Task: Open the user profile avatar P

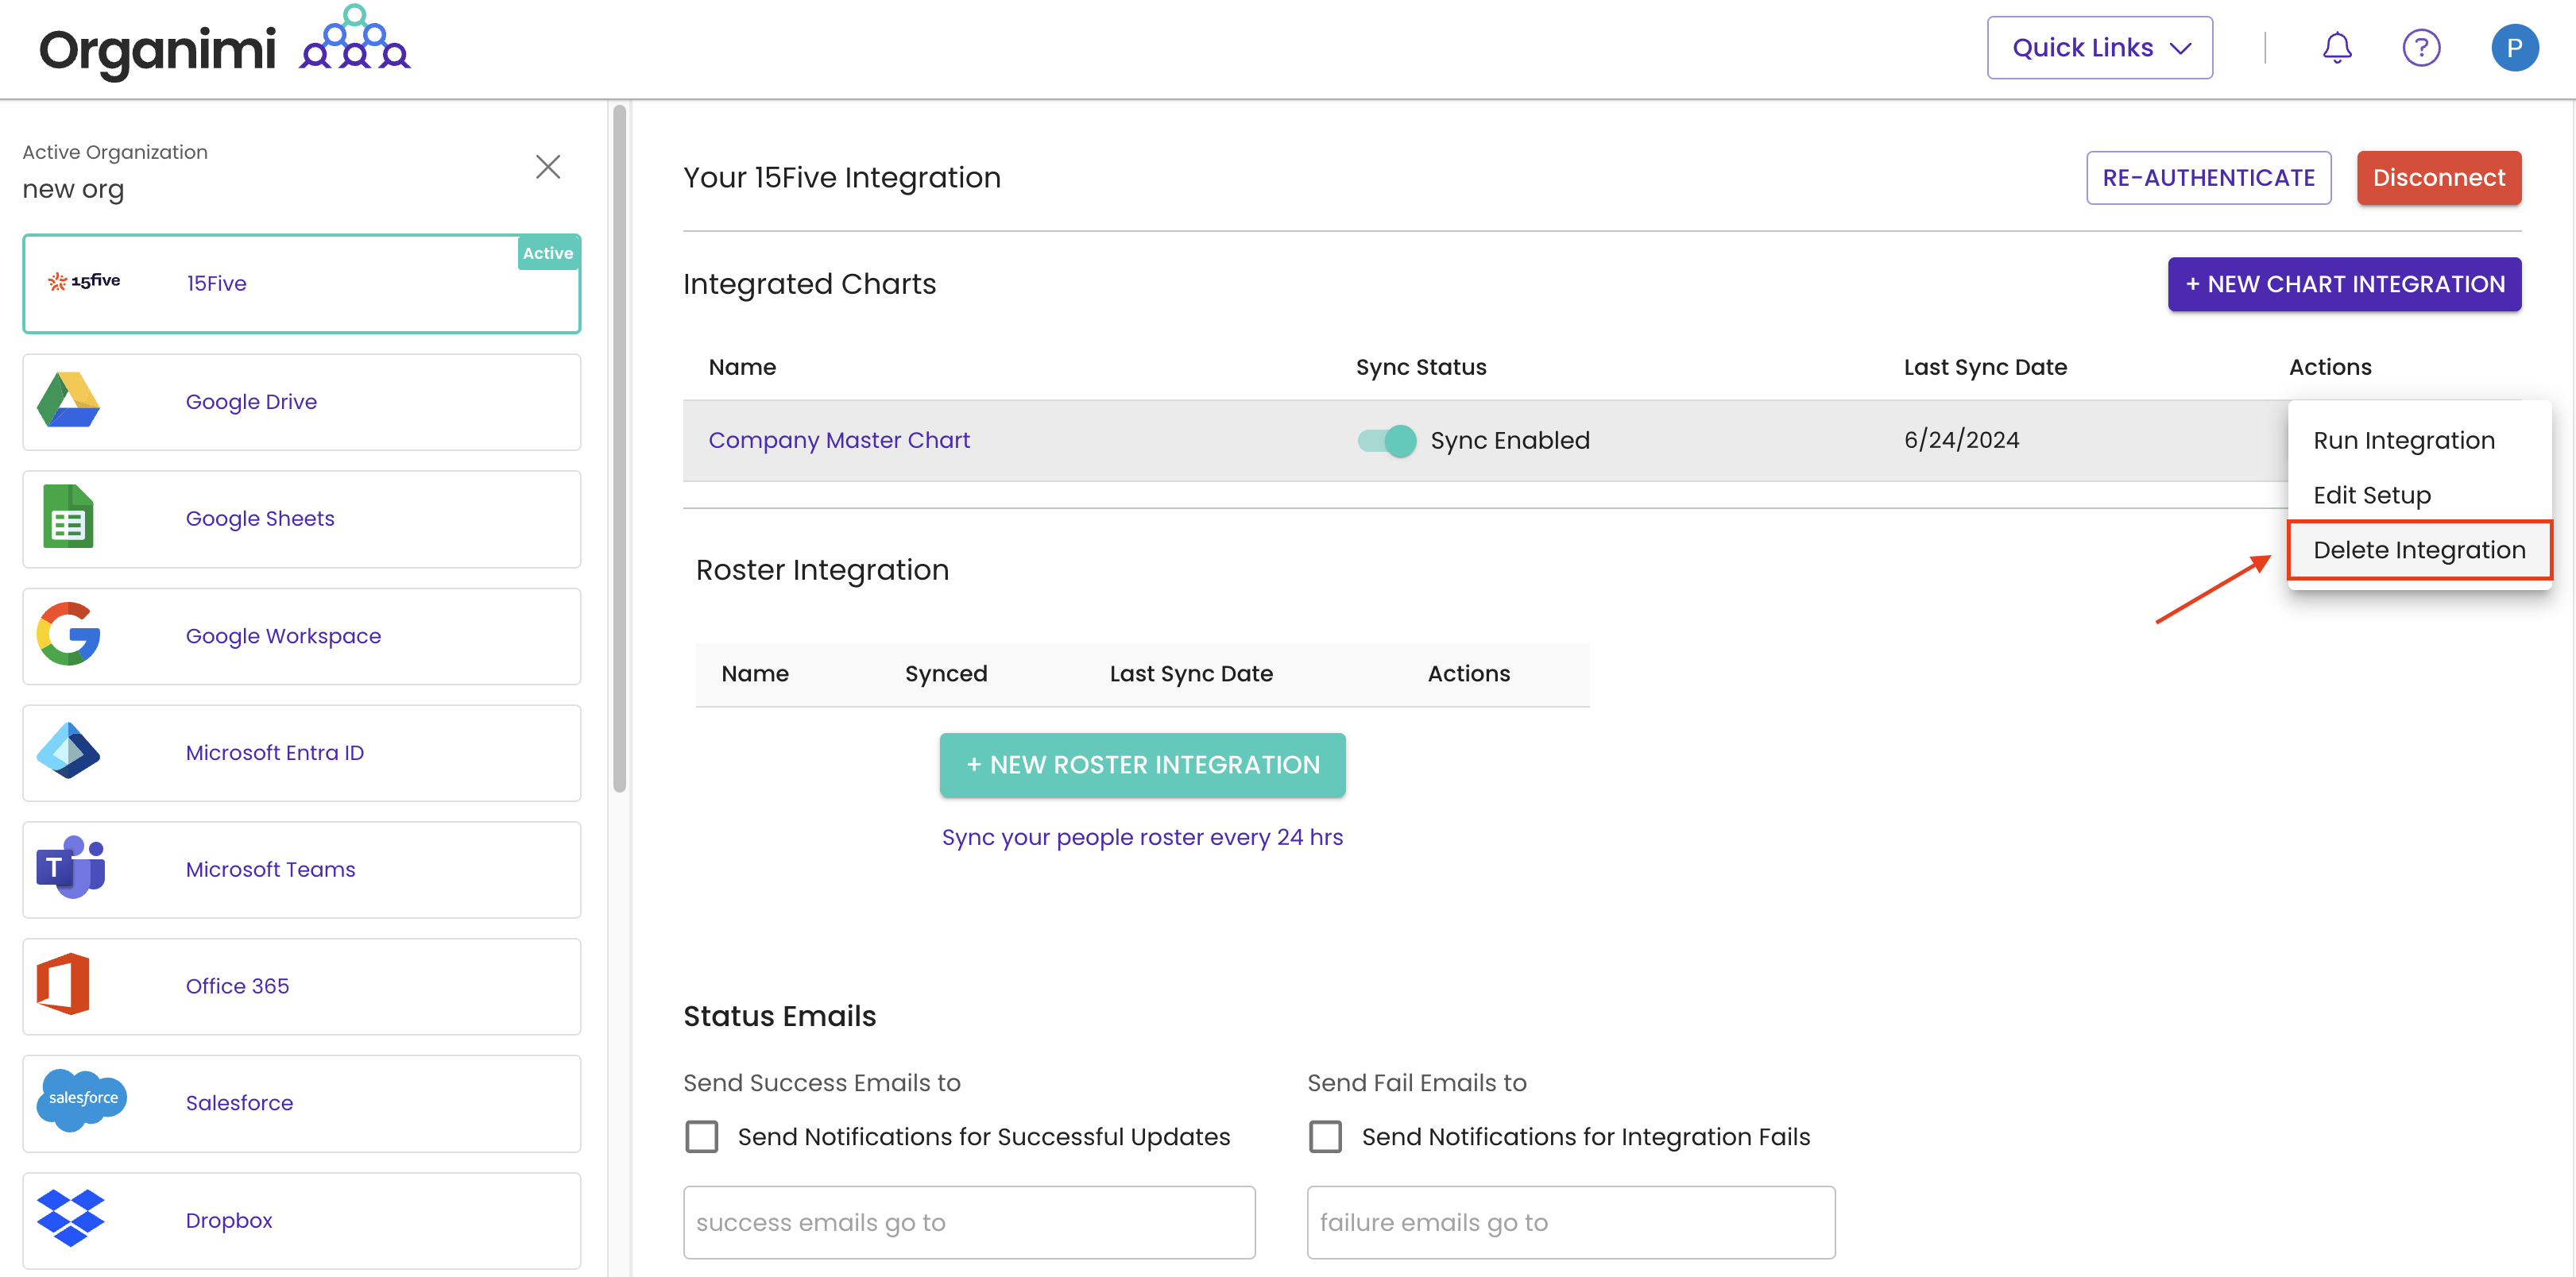Action: (x=2514, y=47)
